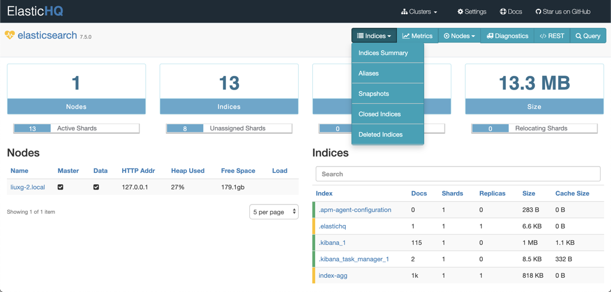Sort nodes by HTTP Addr column
The image size is (611, 292).
click(x=139, y=171)
